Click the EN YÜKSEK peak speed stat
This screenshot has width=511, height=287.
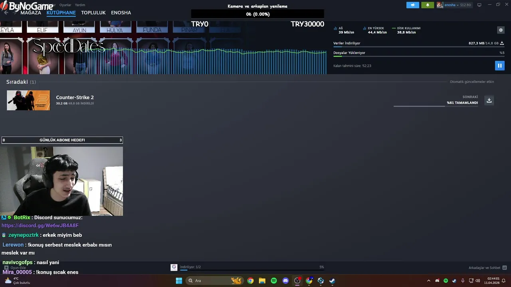375,30
